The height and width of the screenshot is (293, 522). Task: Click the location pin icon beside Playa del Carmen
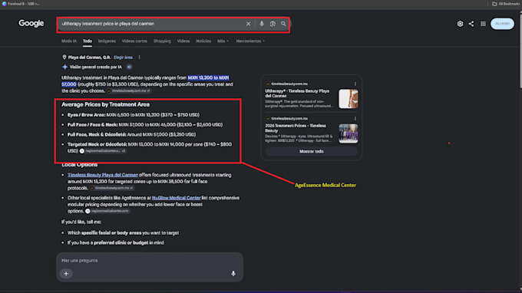[64, 58]
